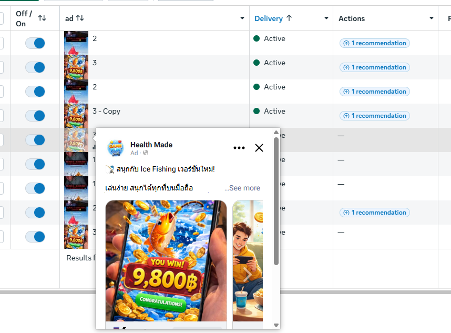Click the ad preview vertical scrollbar thumb

click(276, 201)
